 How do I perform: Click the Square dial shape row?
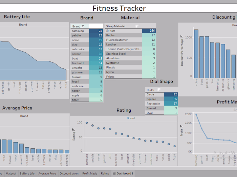coord(161,99)
